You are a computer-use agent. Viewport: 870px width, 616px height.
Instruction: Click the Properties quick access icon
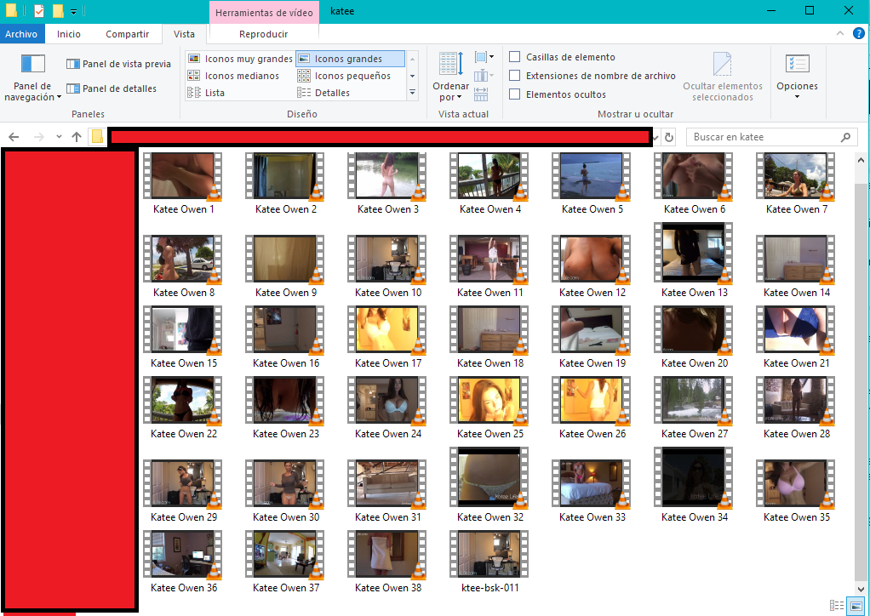(x=39, y=10)
